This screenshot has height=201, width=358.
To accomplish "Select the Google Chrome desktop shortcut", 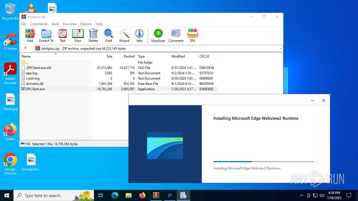I will (10, 164).
